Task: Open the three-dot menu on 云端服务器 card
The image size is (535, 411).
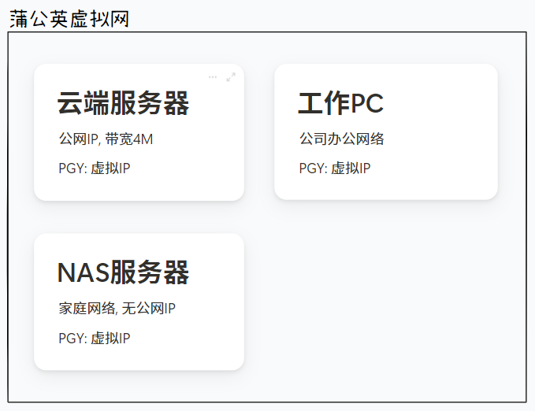Action: pyautogui.click(x=213, y=77)
